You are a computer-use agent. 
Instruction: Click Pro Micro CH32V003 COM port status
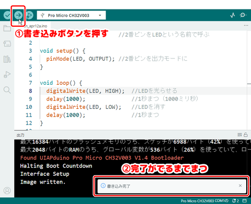coord(204,201)
